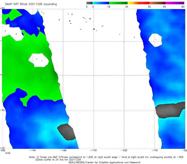
Task: Click the white island gap in the right swath
Action: point(155,40)
